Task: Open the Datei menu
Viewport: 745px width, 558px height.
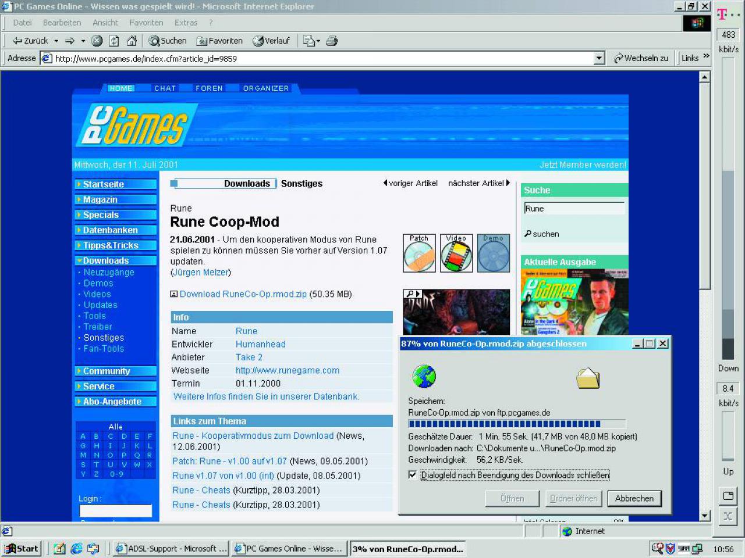Action: 22,23
